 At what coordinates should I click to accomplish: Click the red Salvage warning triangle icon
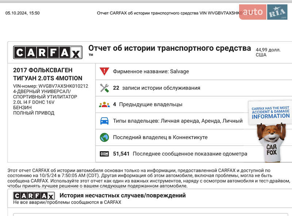tap(104, 71)
